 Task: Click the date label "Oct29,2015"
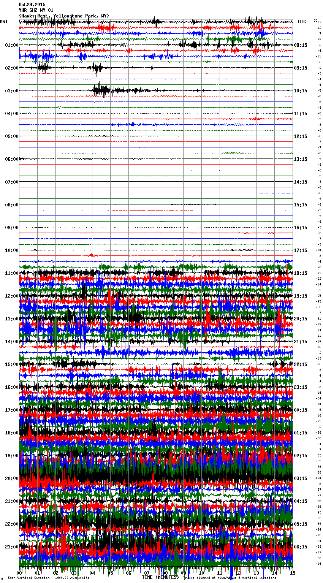click(32, 5)
